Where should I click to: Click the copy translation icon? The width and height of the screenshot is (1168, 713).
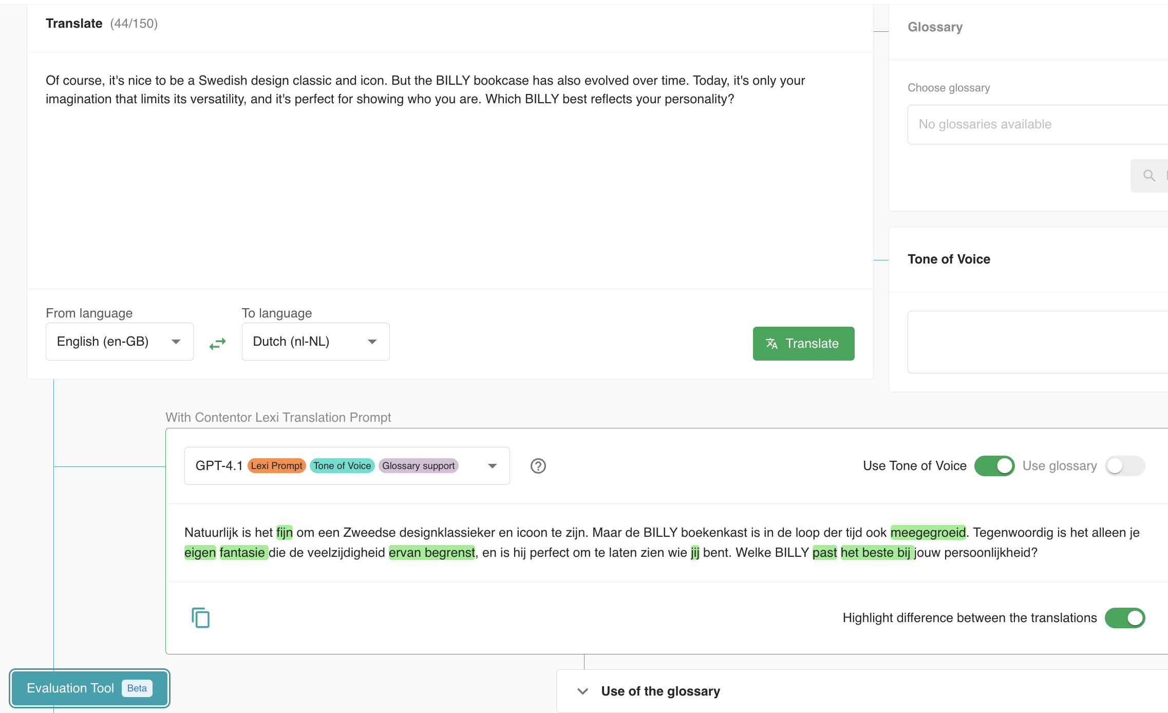point(200,617)
